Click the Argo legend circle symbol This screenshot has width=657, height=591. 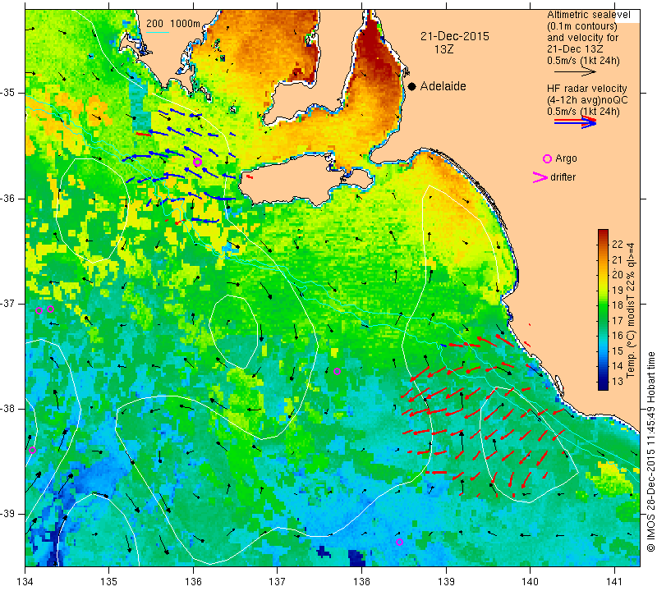(x=547, y=158)
